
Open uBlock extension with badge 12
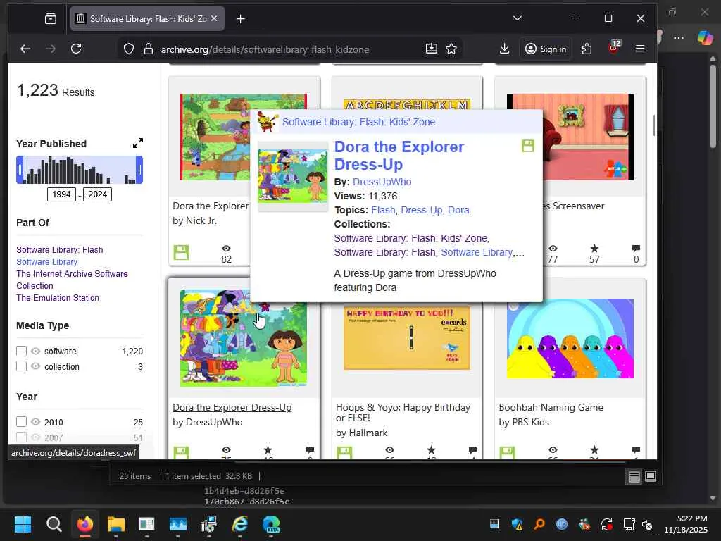point(614,47)
